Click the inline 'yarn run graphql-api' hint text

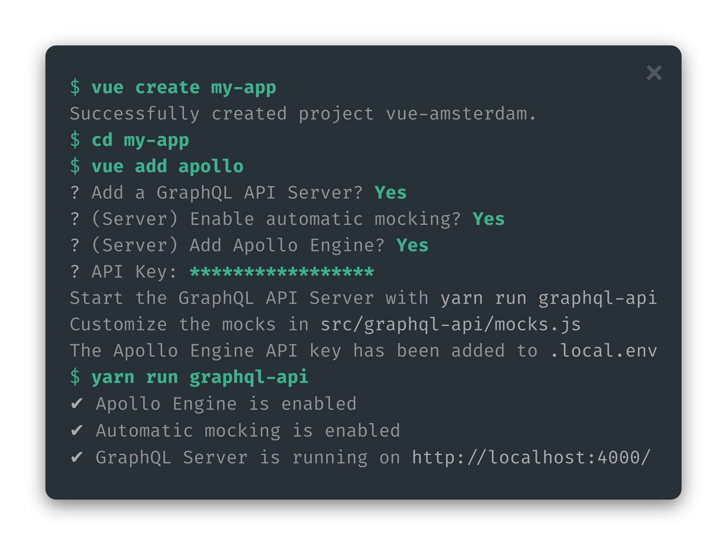(x=549, y=298)
